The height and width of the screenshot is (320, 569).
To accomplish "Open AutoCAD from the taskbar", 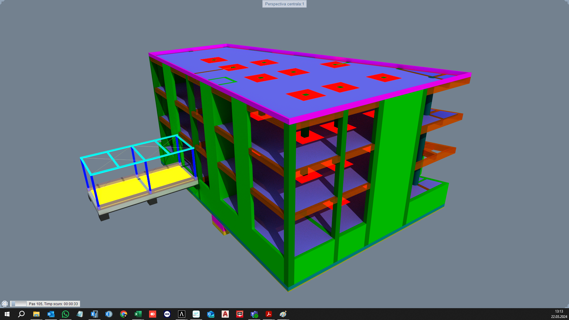I will pos(225,314).
